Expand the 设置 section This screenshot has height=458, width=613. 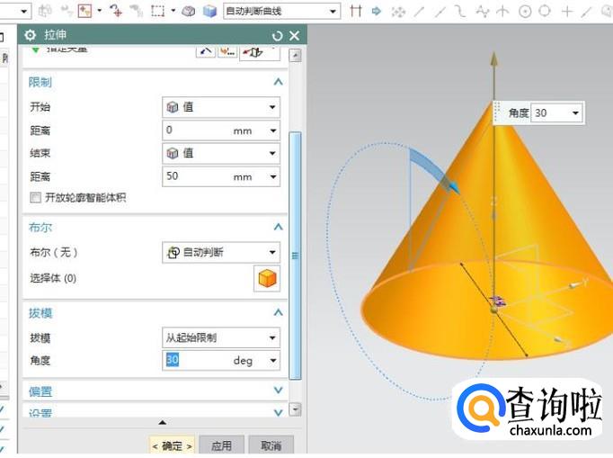tap(278, 412)
